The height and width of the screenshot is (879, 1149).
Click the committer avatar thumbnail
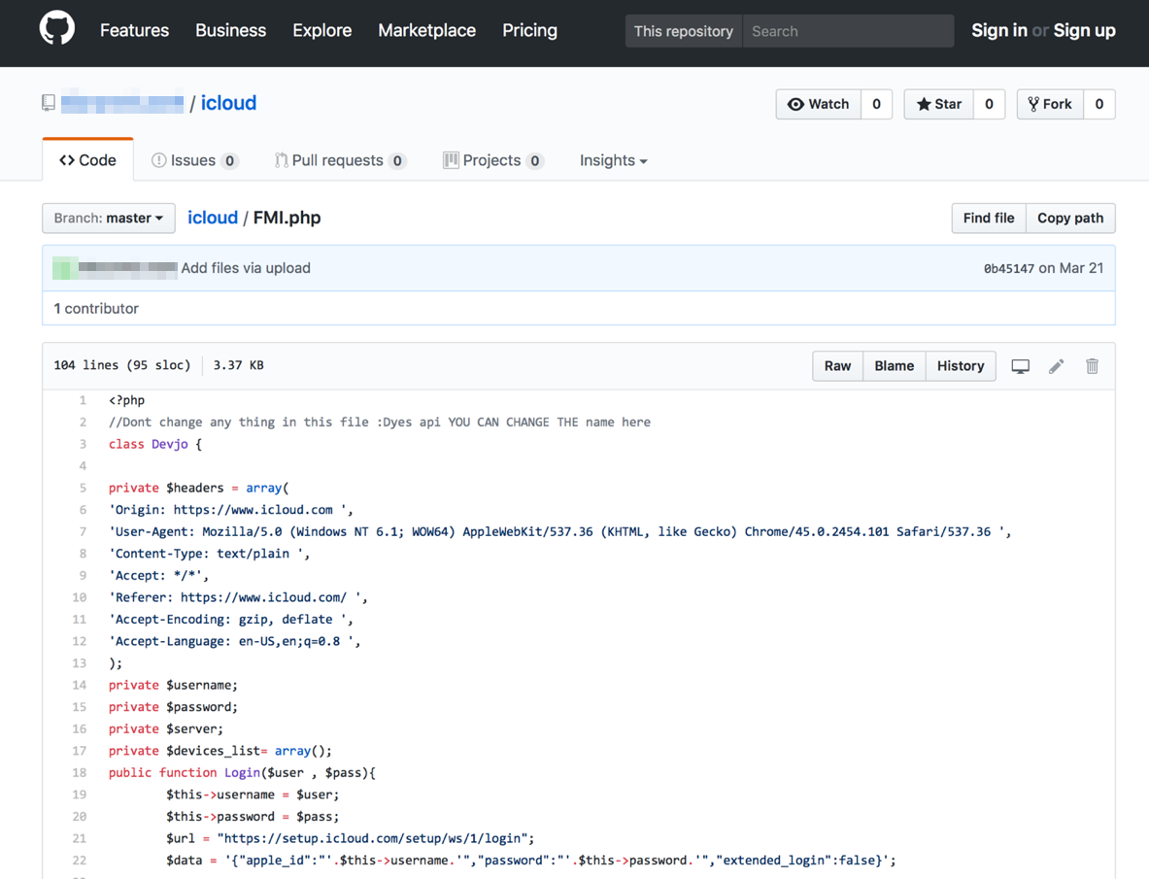pyautogui.click(x=64, y=268)
